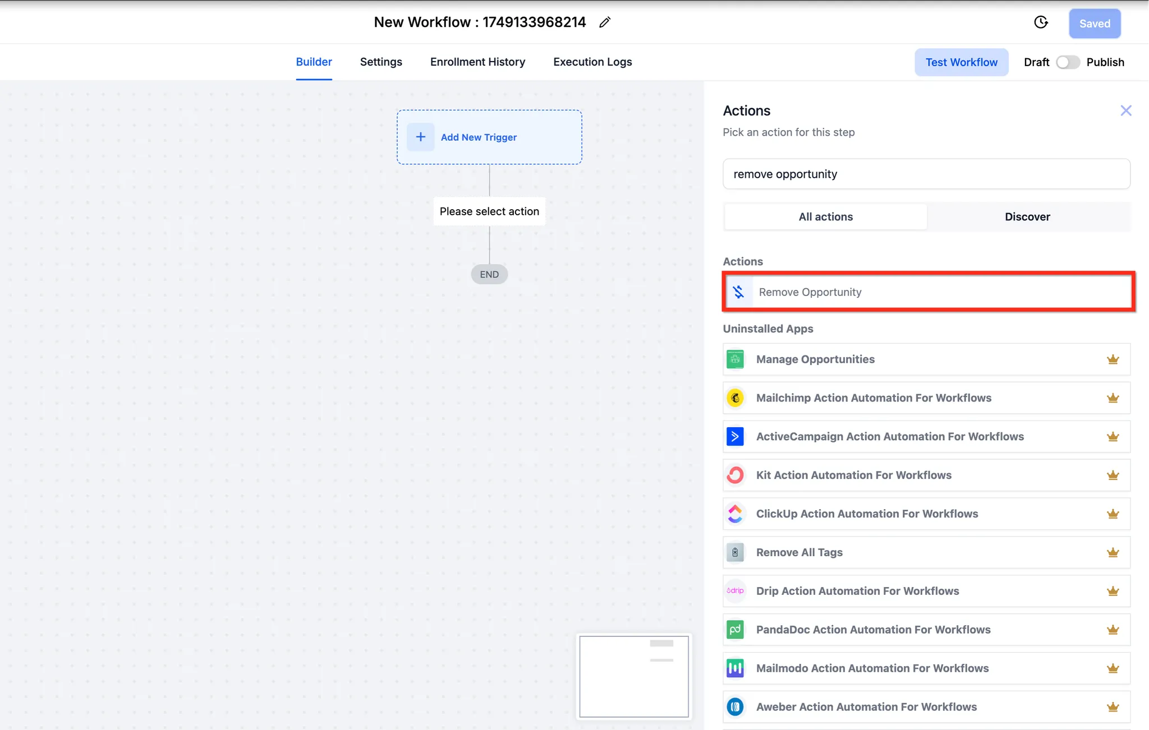Open the Enrollment History tab
The width and height of the screenshot is (1149, 730).
click(477, 62)
